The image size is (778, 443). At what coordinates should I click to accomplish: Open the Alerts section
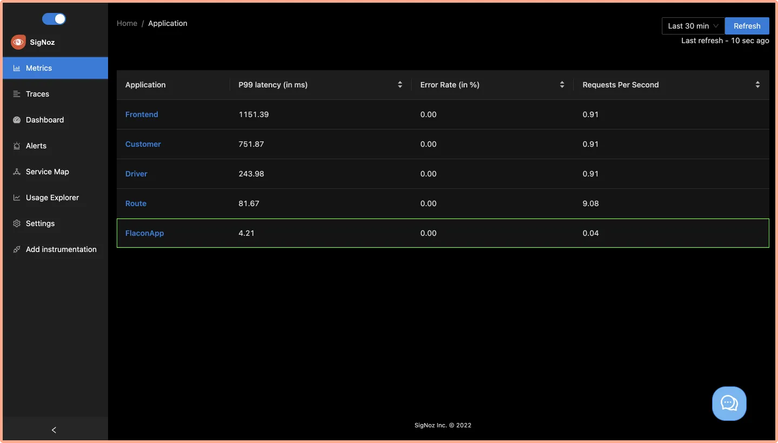coord(17,146)
